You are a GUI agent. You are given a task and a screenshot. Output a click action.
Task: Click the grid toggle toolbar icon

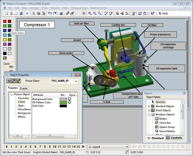79,14
